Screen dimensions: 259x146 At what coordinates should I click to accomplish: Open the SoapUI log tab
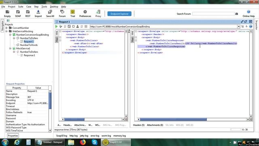coord(62,136)
